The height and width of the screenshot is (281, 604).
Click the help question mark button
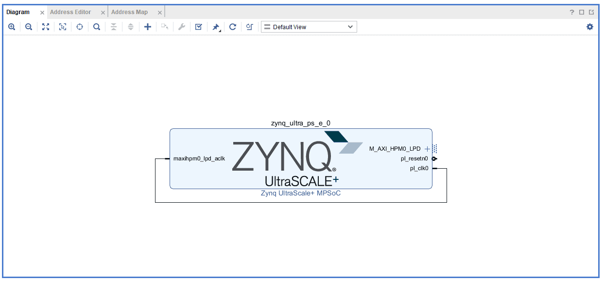572,13
